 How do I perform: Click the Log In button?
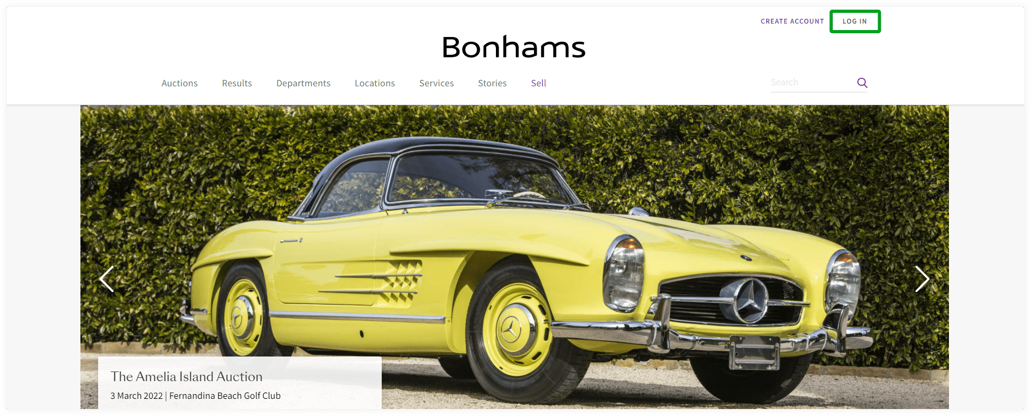pyautogui.click(x=855, y=21)
